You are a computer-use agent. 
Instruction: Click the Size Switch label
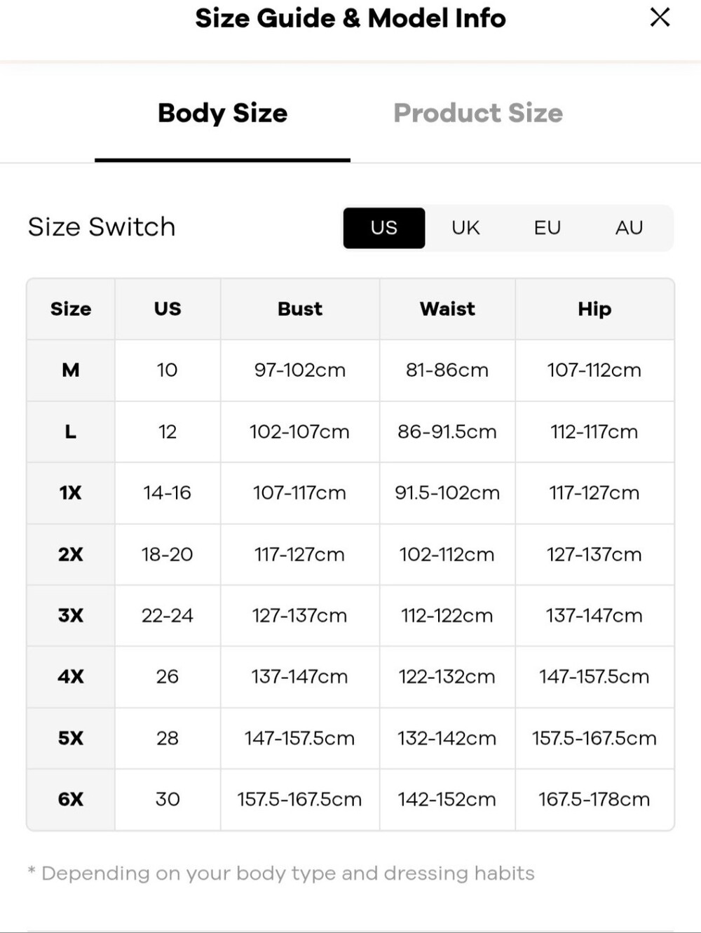[102, 227]
